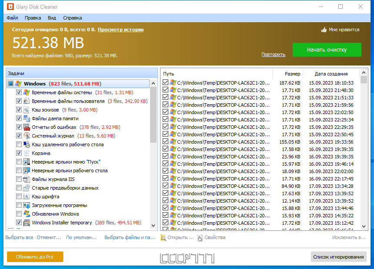Click the memory dump files icon
The height and width of the screenshot is (269, 374).
tap(27, 118)
